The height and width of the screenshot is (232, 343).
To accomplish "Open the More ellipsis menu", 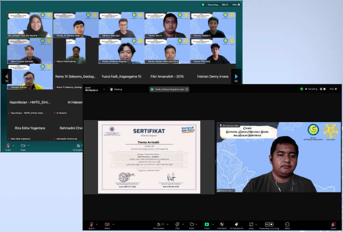I will click(287, 224).
